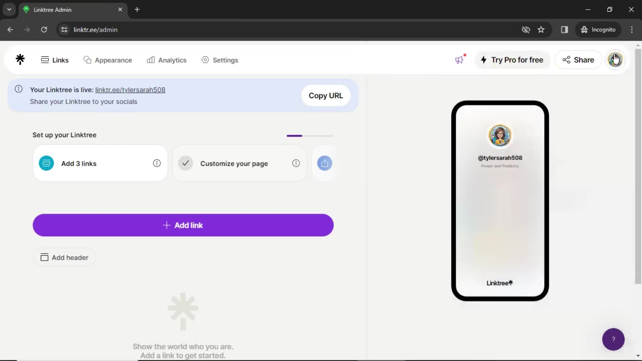Click the Copy URL button
The image size is (642, 361).
[326, 96]
